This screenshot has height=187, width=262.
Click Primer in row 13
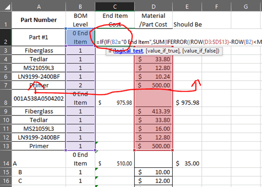(x=39, y=146)
